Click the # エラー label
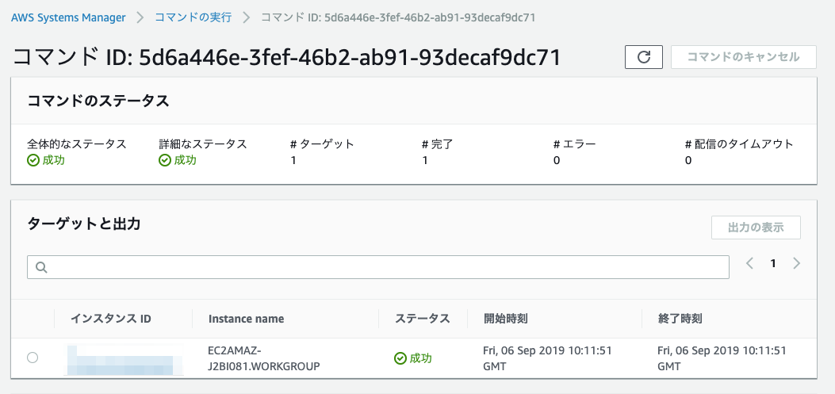 [575, 143]
